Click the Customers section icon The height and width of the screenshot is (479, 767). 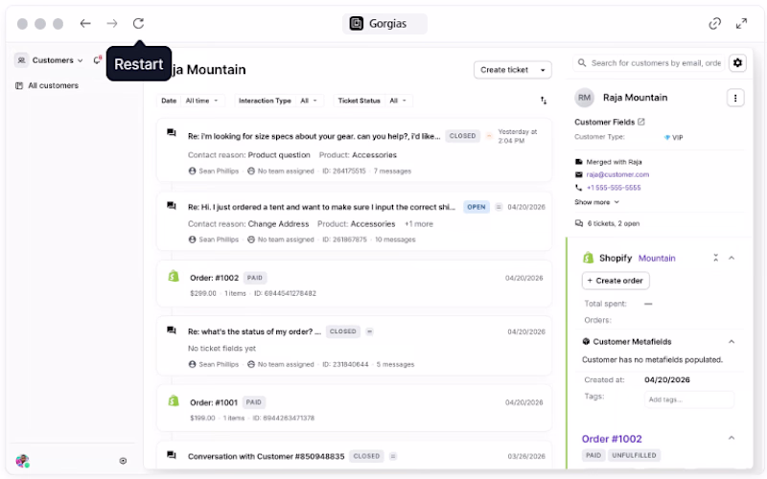[21, 60]
